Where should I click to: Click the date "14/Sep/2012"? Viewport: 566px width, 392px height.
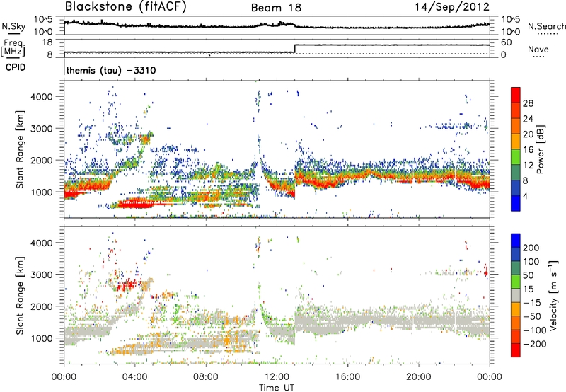(451, 7)
